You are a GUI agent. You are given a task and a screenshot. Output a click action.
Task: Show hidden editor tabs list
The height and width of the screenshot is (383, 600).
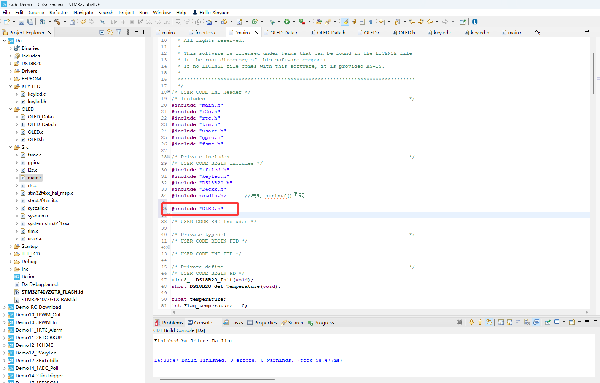point(537,32)
